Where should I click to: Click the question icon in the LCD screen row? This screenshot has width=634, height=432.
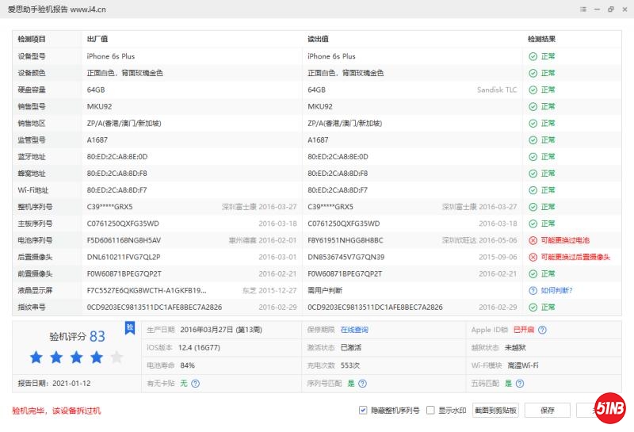(533, 290)
